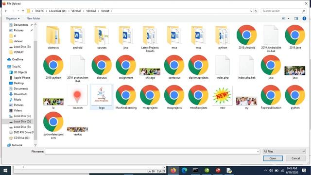Click the Open button
Viewport: 311px width, 175px height.
(273, 158)
